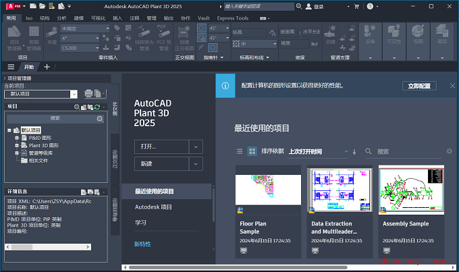The image size is (459, 272).
Task: Click the 打开... button
Action: coord(161,146)
